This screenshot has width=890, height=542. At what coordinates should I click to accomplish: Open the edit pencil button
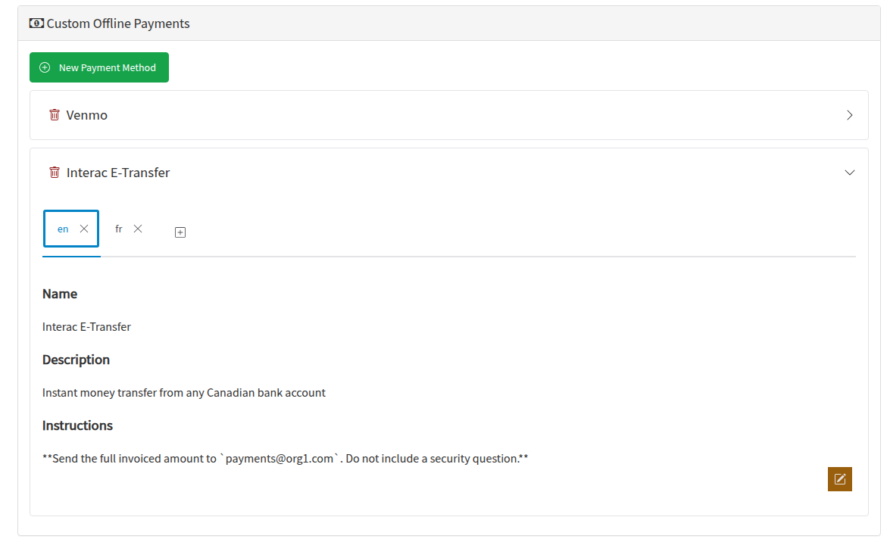click(840, 479)
